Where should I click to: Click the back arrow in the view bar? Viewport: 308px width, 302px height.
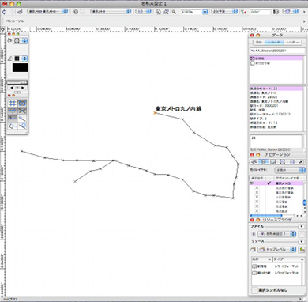click(x=4, y=12)
